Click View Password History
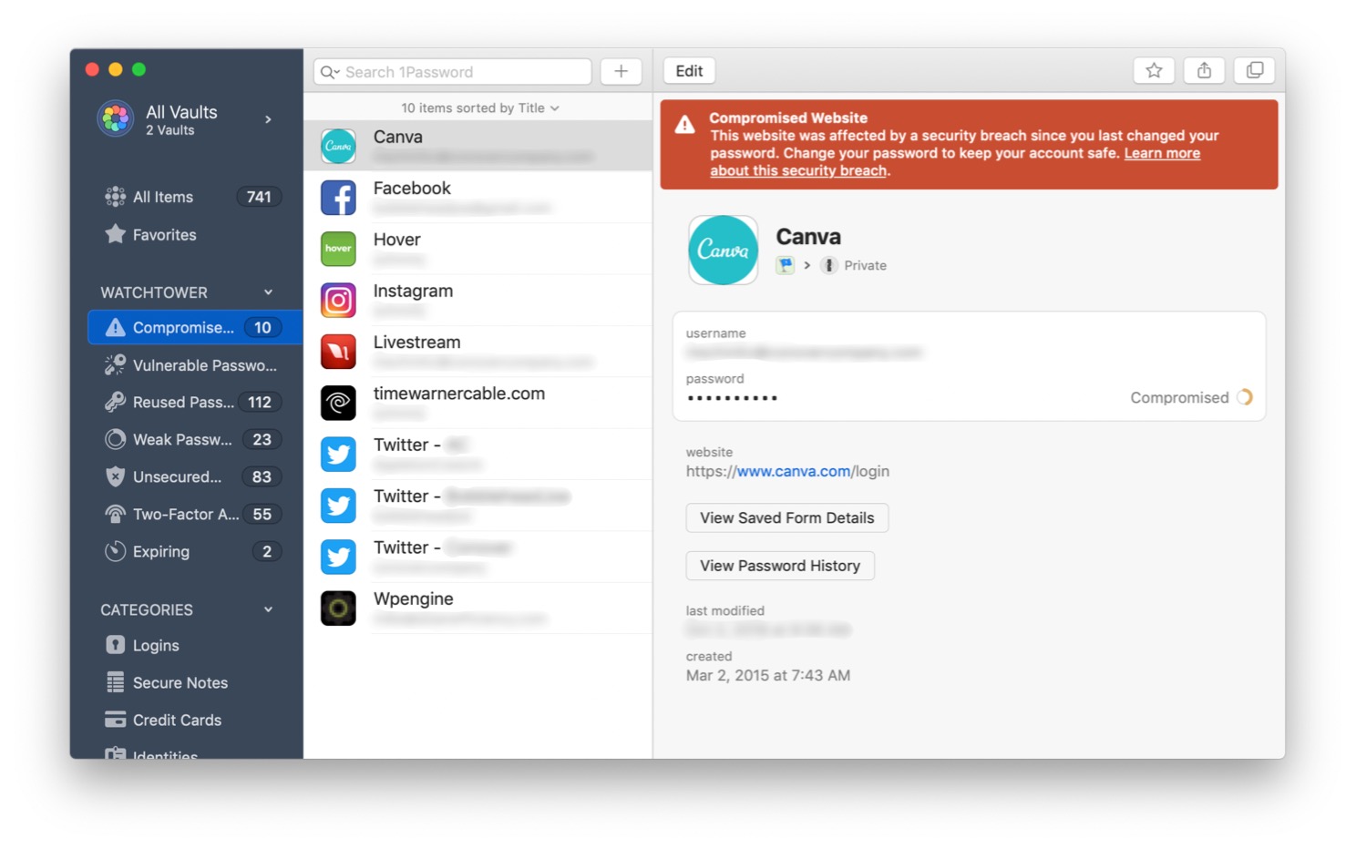This screenshot has width=1356, height=849. (780, 566)
